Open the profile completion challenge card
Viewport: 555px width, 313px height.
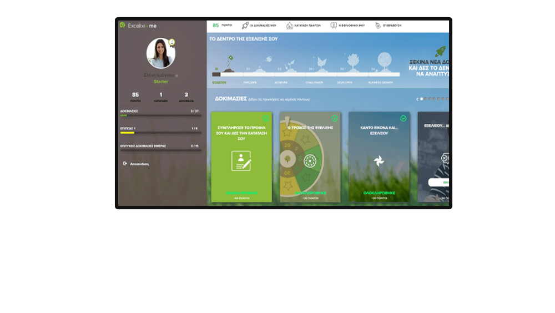241,157
